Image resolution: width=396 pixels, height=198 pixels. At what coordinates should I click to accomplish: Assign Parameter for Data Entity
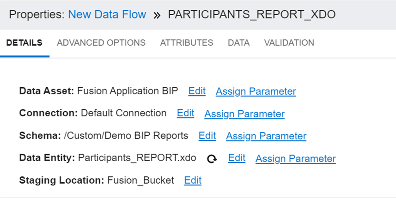click(x=296, y=158)
